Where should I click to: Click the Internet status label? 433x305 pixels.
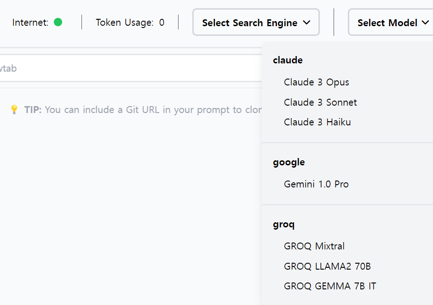pyautogui.click(x=30, y=23)
